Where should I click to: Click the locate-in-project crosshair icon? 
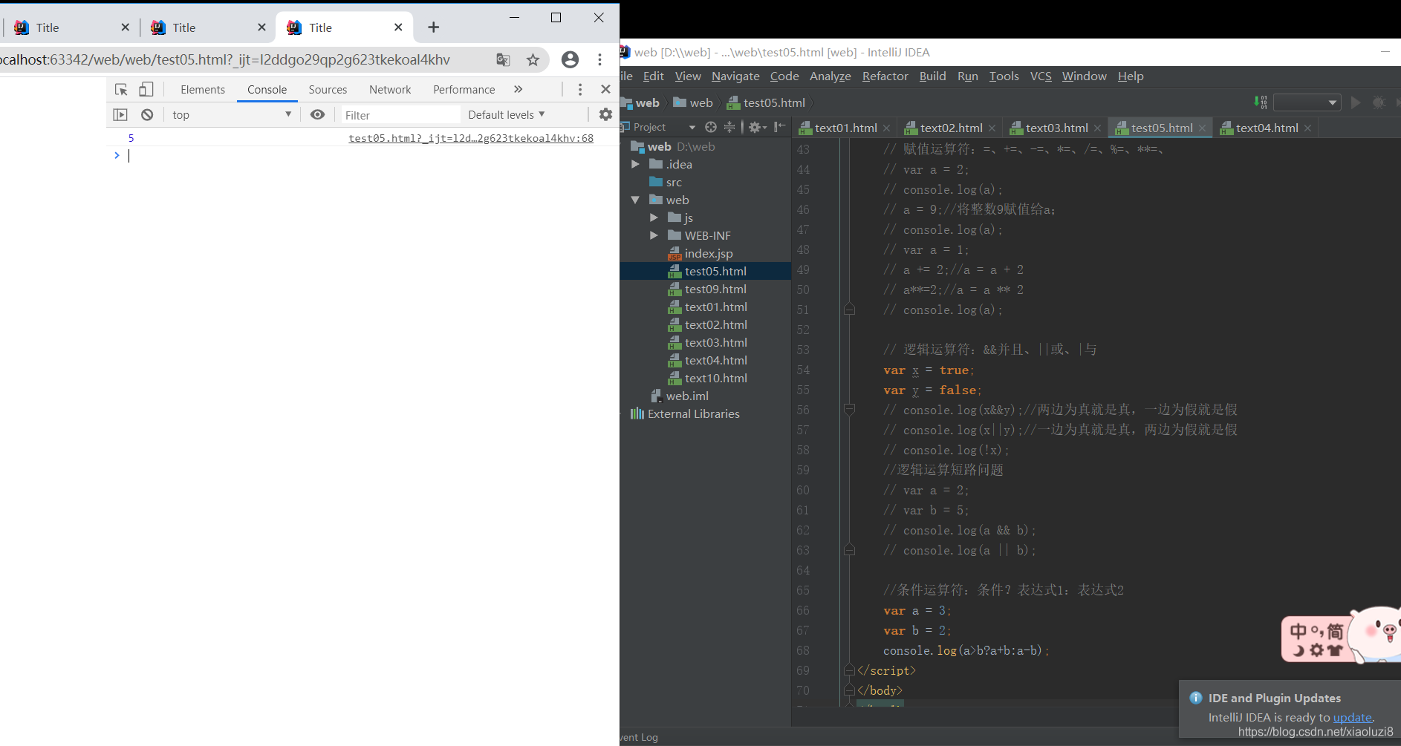tap(711, 127)
